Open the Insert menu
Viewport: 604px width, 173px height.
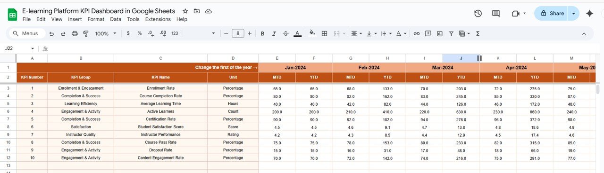[75, 19]
